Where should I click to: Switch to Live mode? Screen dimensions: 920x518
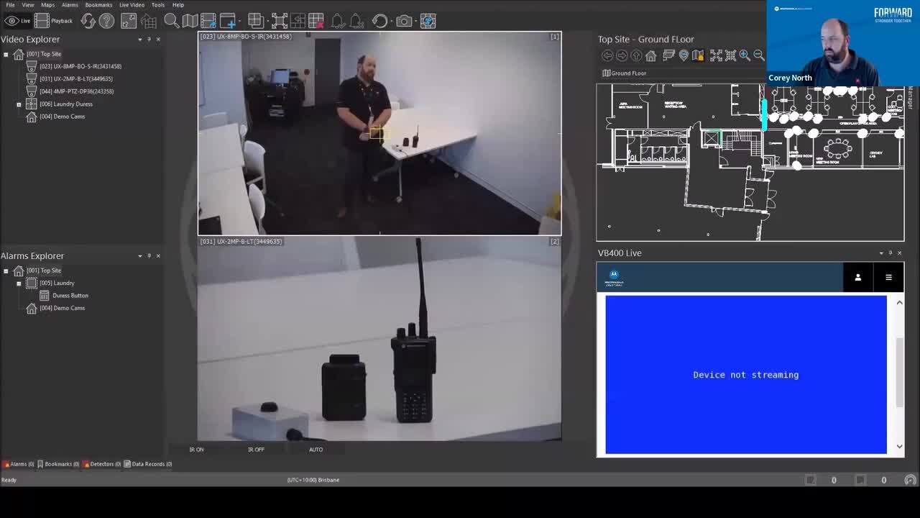pyautogui.click(x=18, y=21)
